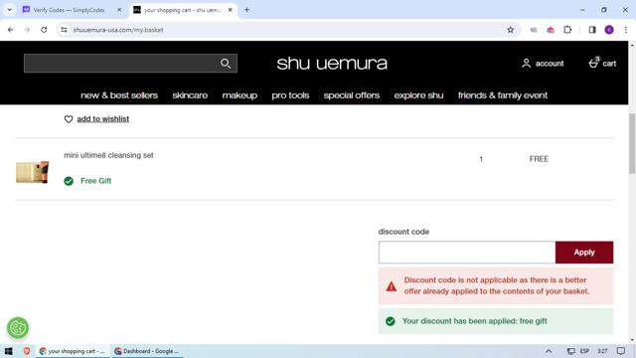Open the Windows Start menu
Viewport: 636px width, 358px height.
click(9, 351)
